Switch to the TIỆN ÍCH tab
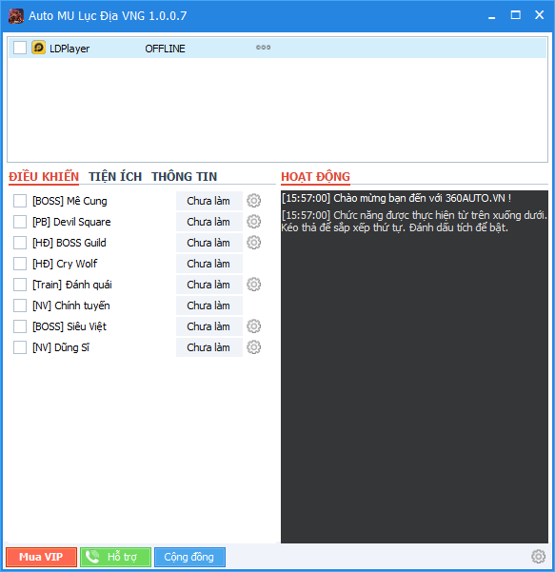This screenshot has width=555, height=572. point(115,177)
